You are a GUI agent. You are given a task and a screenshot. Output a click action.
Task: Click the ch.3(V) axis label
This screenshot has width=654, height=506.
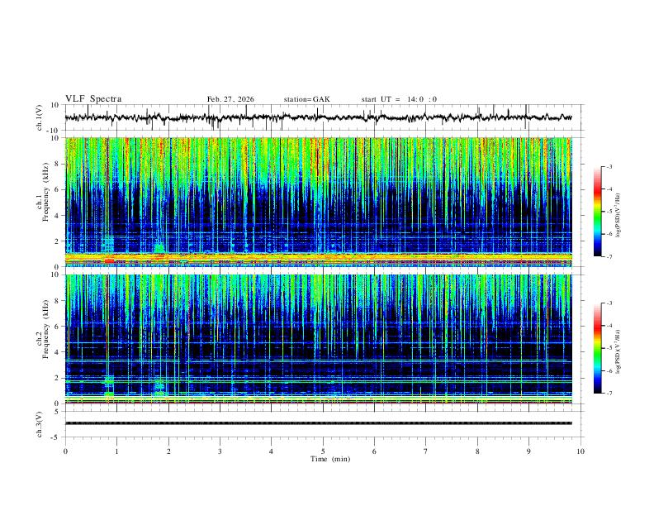[40, 425]
